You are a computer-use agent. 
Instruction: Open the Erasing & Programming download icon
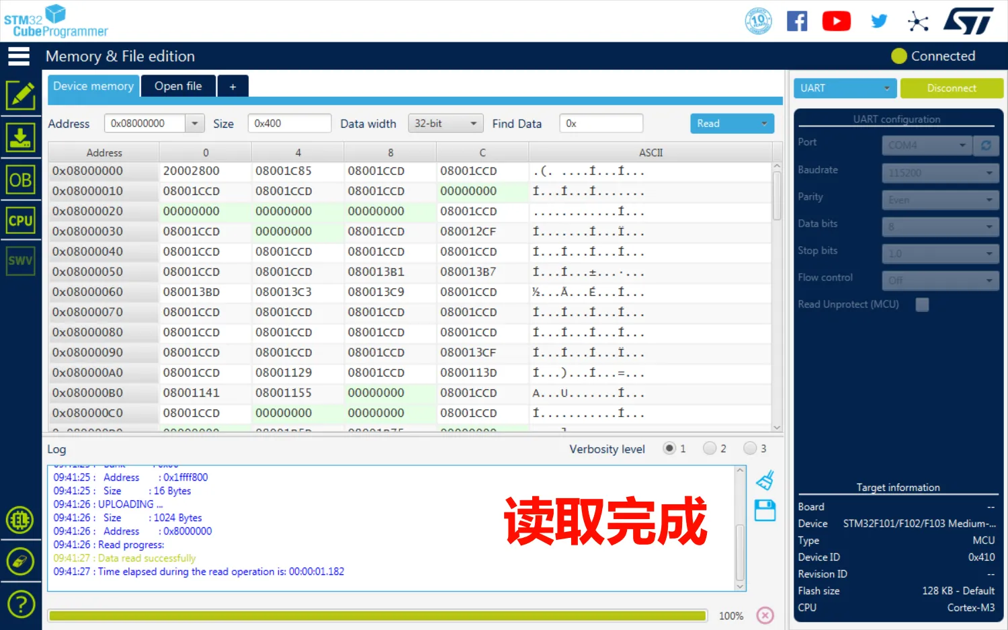21,138
